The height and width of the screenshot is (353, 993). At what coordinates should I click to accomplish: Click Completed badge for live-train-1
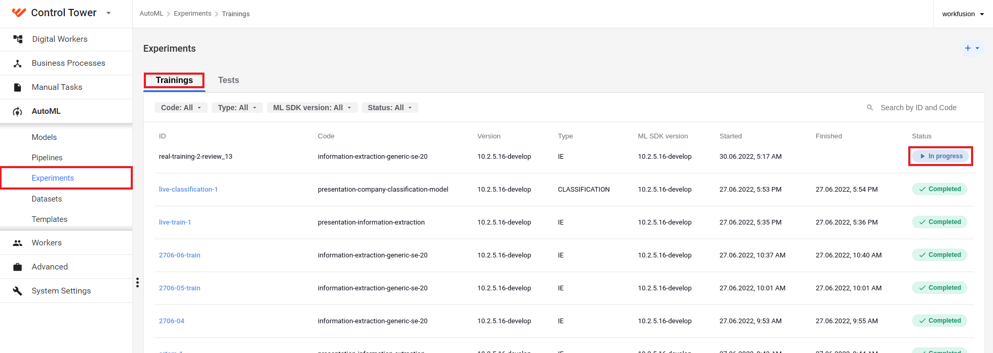(x=940, y=222)
